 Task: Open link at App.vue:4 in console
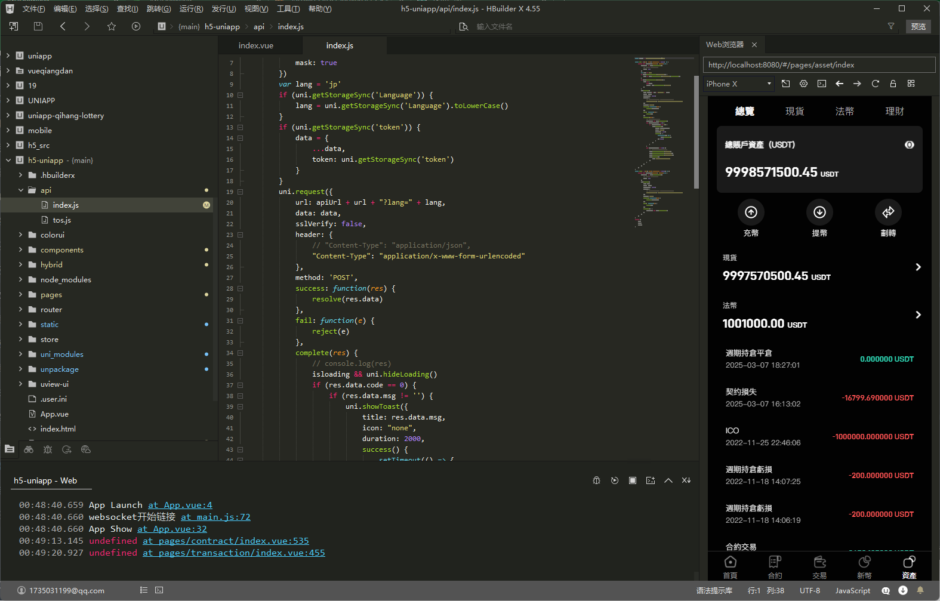180,505
